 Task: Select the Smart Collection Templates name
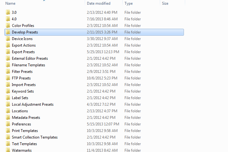click(x=35, y=137)
